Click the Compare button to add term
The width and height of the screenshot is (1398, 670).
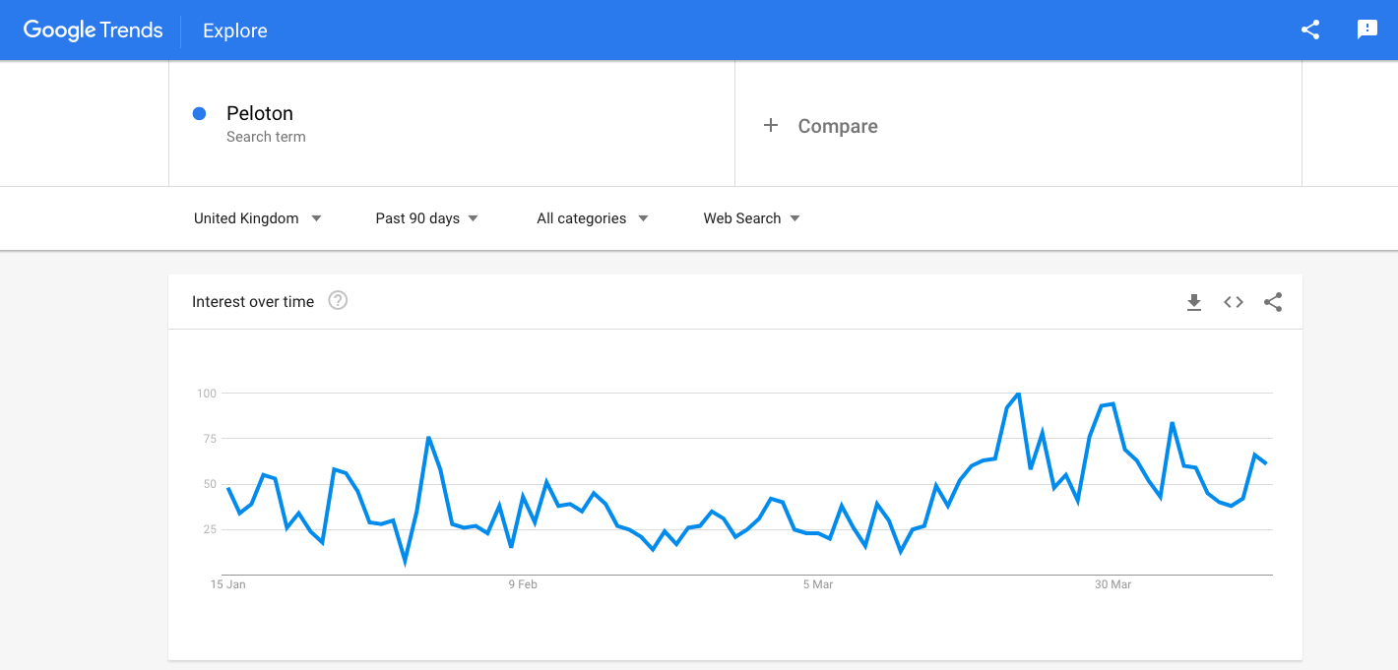837,126
